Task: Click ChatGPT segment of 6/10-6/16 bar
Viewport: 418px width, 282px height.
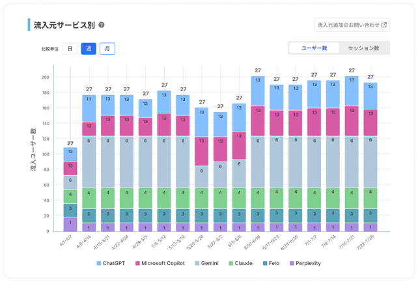Action: (x=258, y=91)
